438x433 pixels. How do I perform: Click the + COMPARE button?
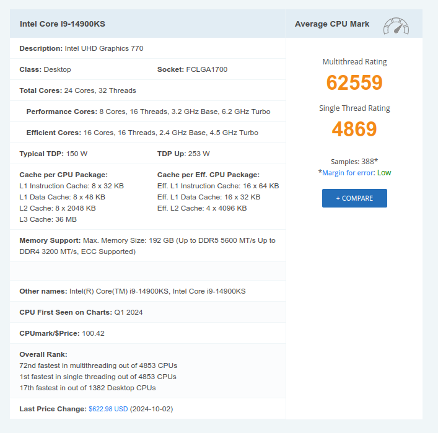354,198
